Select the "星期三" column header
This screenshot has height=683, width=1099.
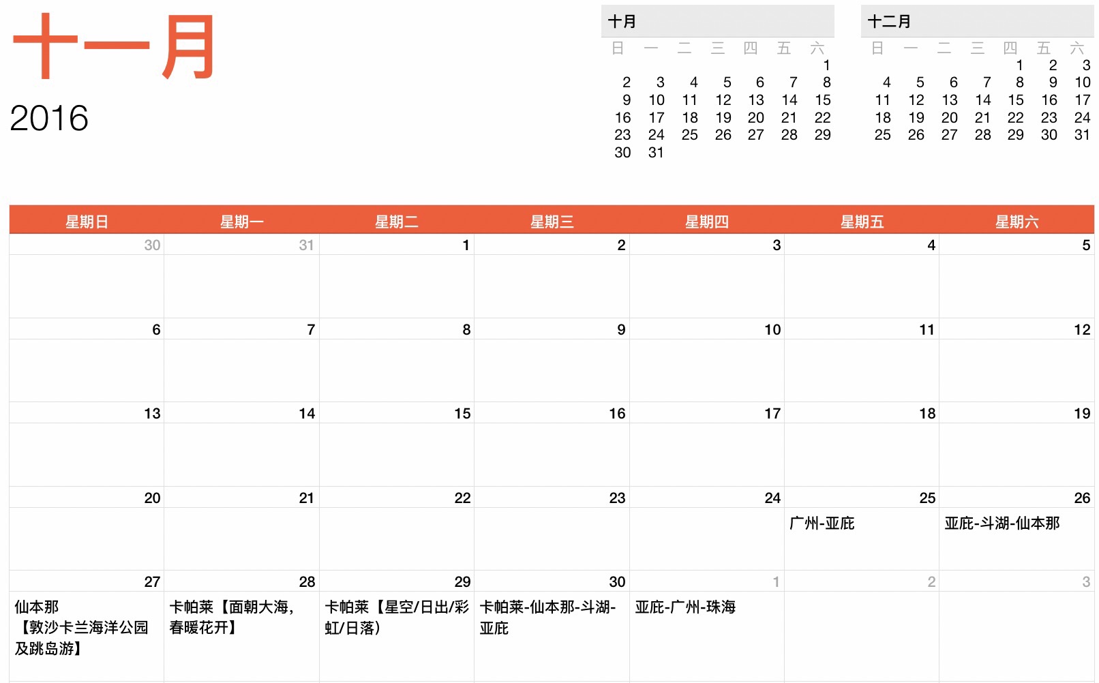(552, 222)
